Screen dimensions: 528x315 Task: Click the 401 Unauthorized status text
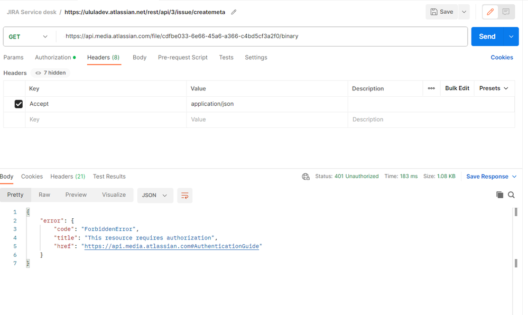tap(356, 176)
